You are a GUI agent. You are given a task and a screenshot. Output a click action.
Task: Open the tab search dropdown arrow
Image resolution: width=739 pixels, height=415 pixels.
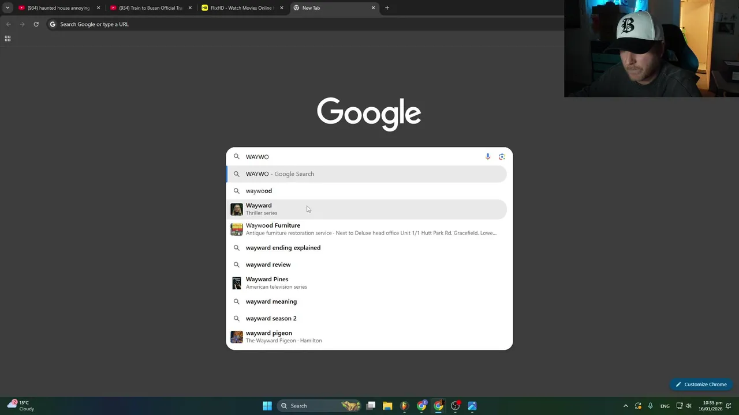(x=8, y=8)
